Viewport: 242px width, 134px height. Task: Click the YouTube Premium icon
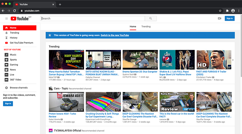pos(6,43)
